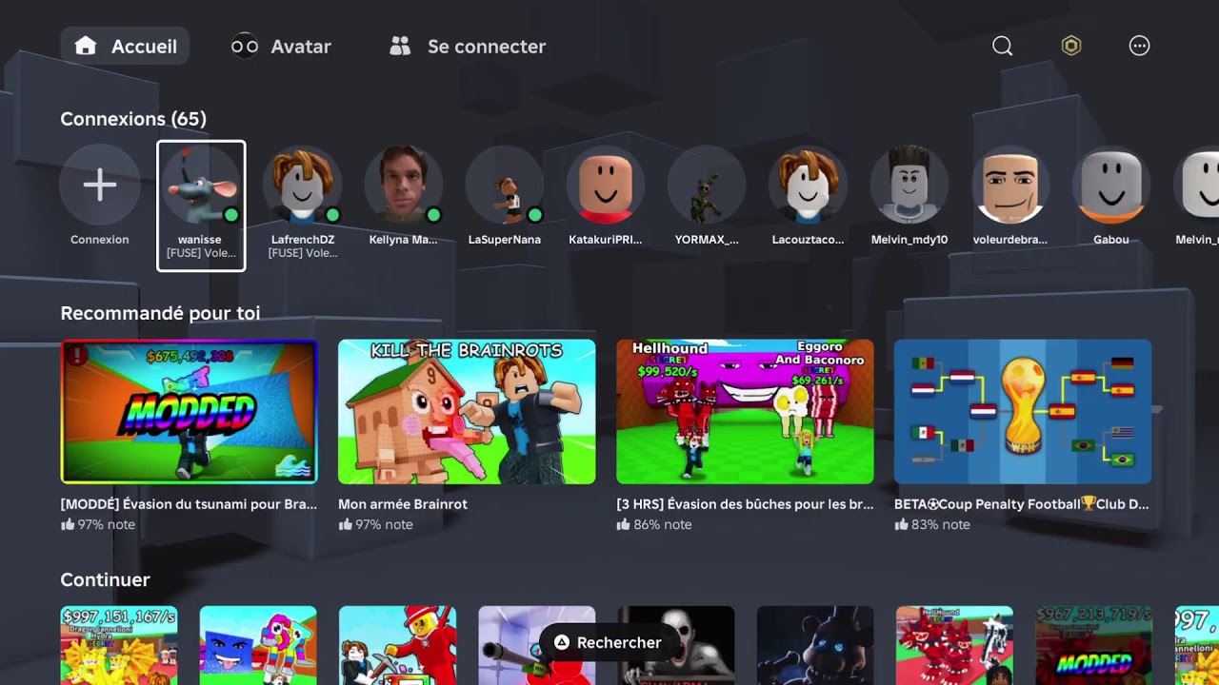
Task: Open the search magnifier icon in top bar
Action: pyautogui.click(x=1002, y=46)
